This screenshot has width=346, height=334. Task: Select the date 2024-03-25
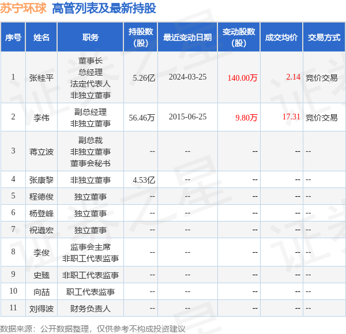(187, 77)
